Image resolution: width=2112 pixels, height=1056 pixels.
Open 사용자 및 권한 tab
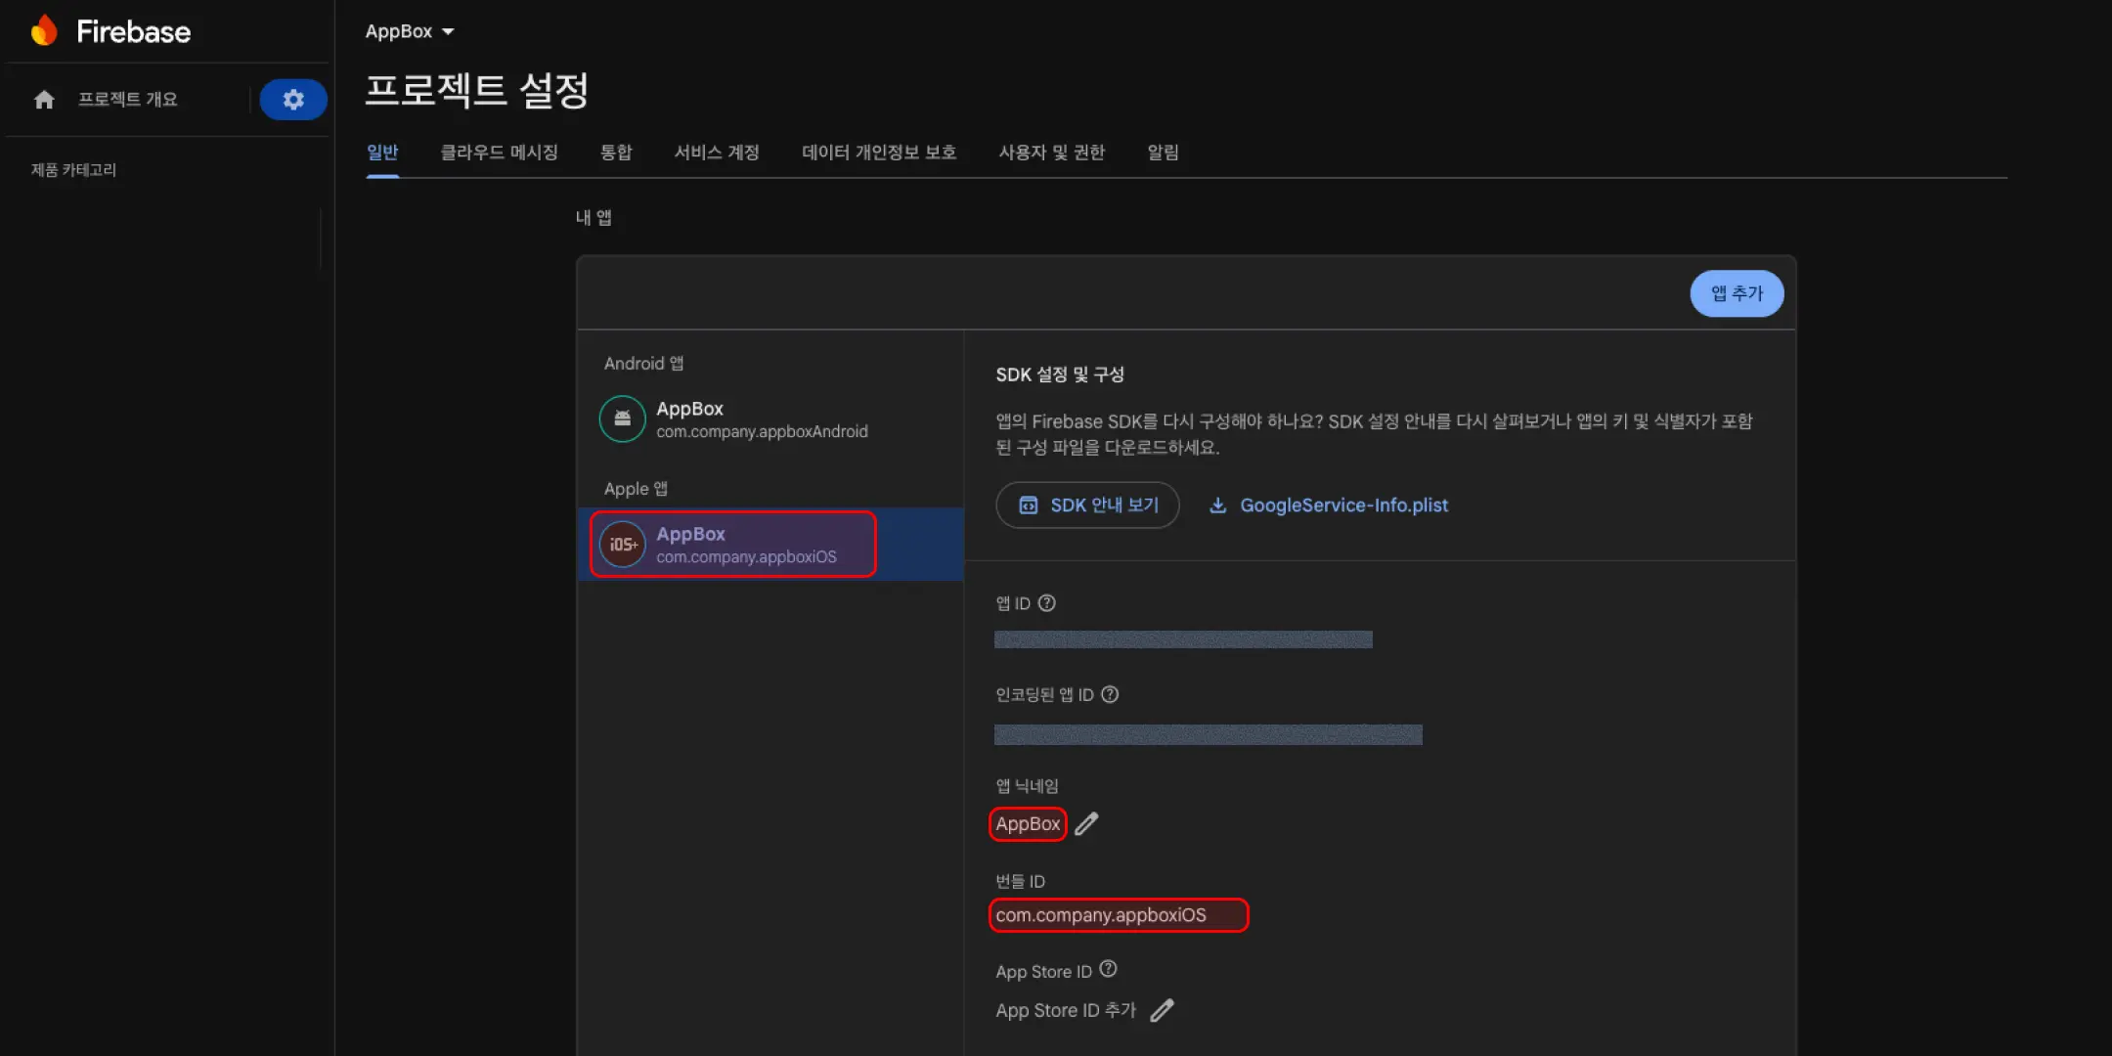1052,153
